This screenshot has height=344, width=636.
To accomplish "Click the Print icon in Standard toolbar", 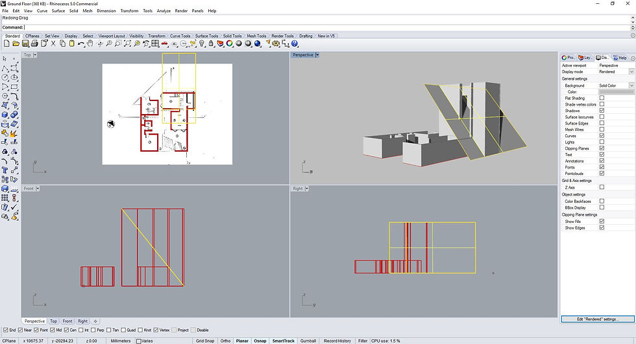I will pos(34,43).
